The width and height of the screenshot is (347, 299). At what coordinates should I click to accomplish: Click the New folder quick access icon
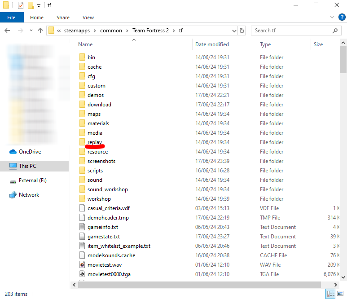click(x=31, y=5)
